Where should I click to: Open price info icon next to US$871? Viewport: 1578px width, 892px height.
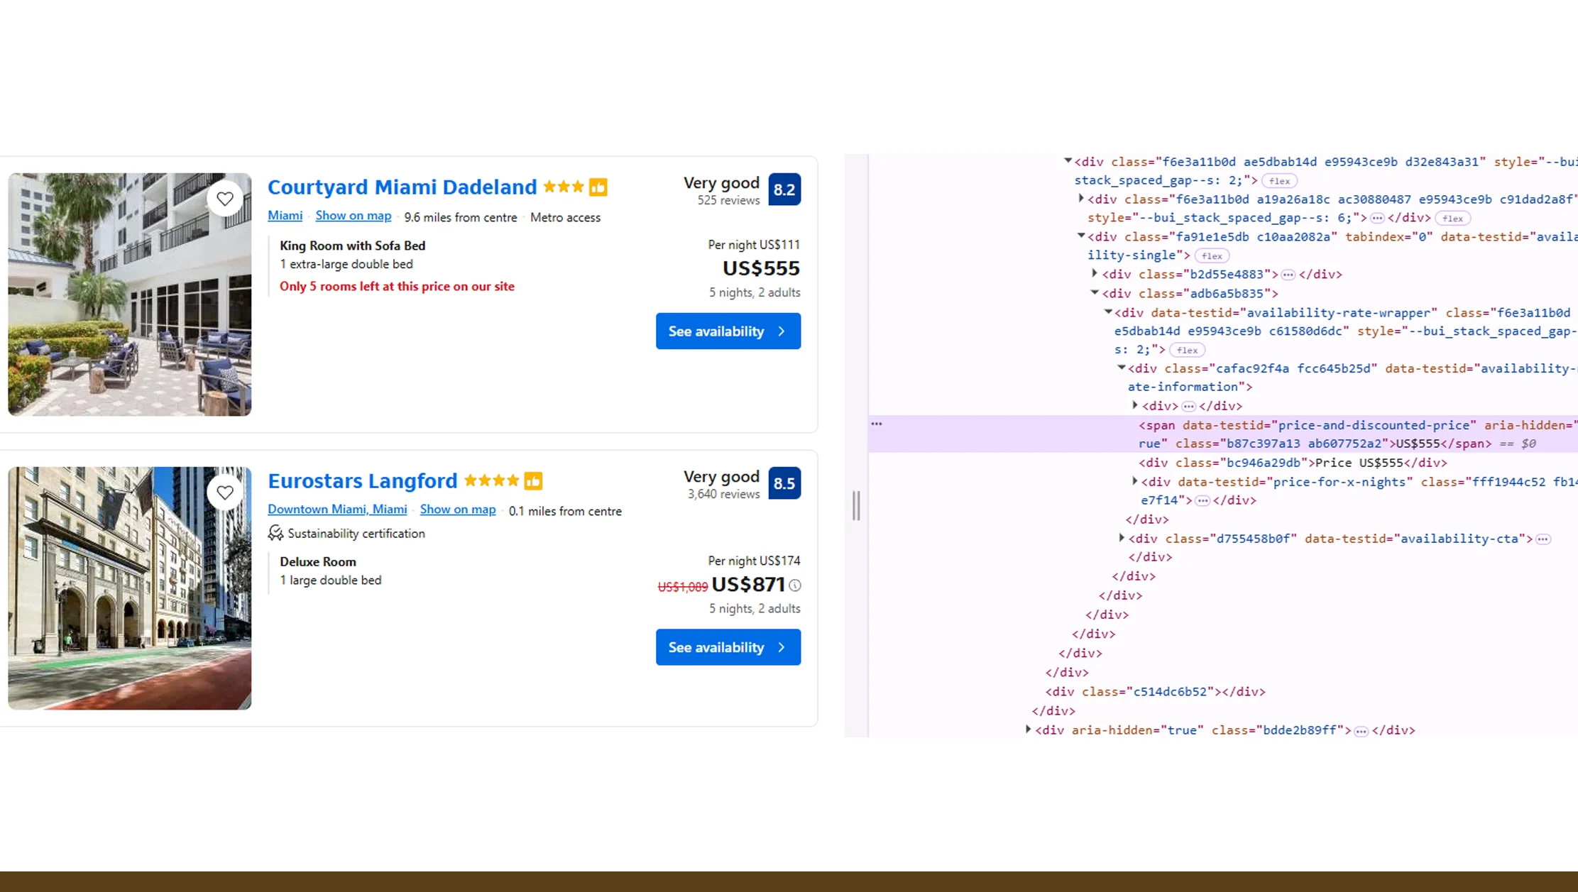point(795,585)
